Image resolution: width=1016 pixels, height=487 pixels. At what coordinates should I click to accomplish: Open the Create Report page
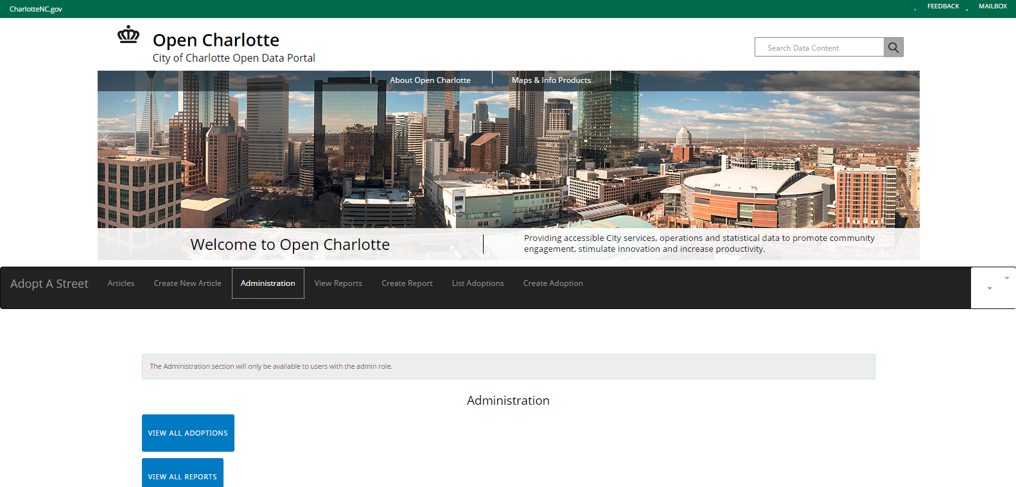pyautogui.click(x=407, y=283)
